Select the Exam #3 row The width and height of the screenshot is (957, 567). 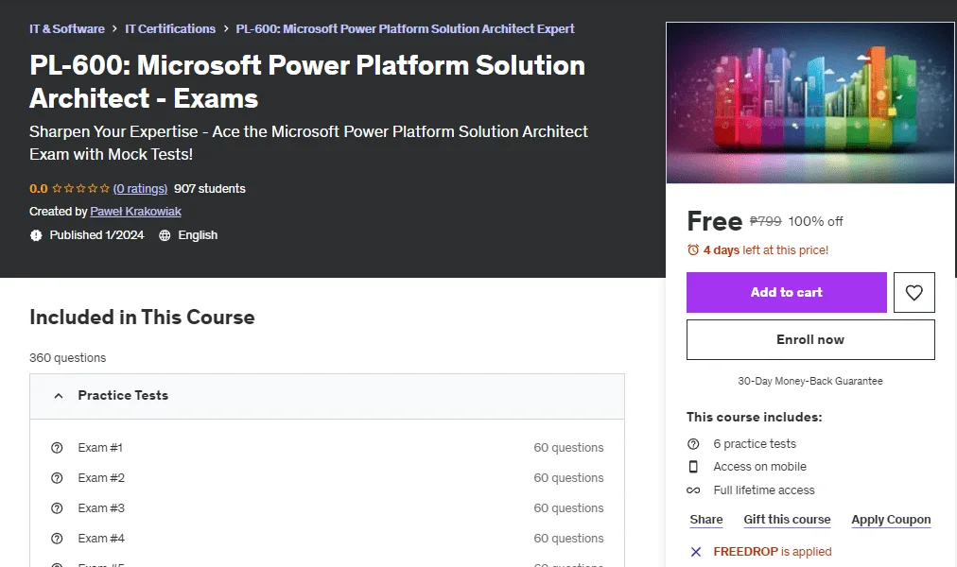[x=327, y=508]
